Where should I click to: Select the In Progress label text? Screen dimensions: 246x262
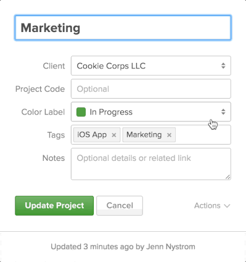111,112
